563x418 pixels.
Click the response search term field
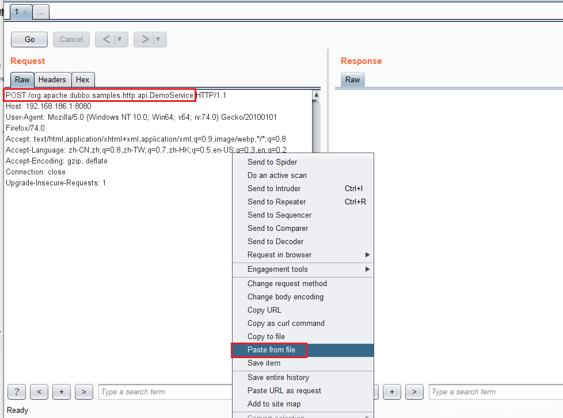point(495,392)
